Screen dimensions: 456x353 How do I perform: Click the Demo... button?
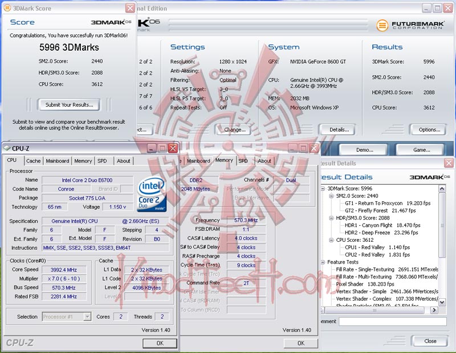click(x=364, y=150)
